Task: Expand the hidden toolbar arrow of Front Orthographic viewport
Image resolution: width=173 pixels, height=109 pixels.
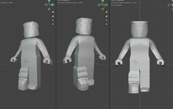Action: [x=110, y=1]
